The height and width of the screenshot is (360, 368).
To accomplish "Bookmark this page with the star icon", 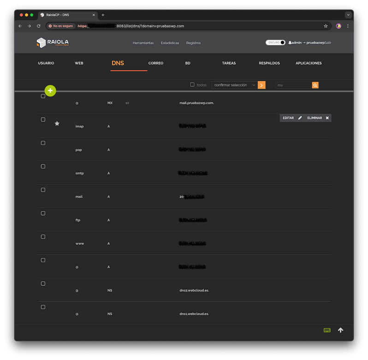I will (326, 26).
